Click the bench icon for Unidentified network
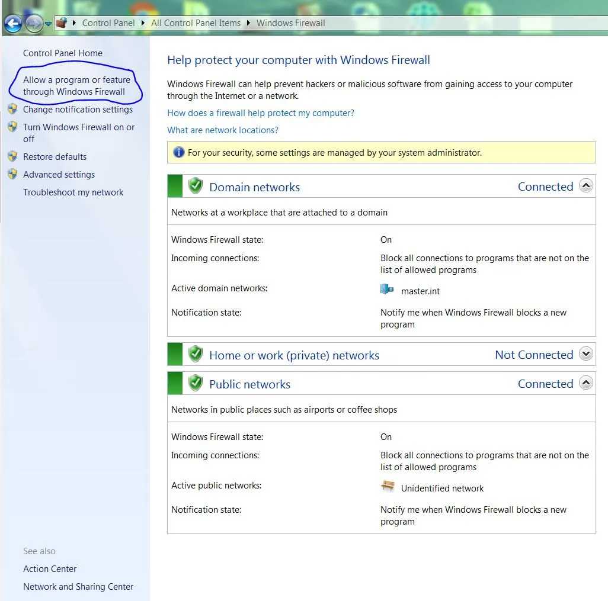The width and height of the screenshot is (608, 601). click(388, 486)
